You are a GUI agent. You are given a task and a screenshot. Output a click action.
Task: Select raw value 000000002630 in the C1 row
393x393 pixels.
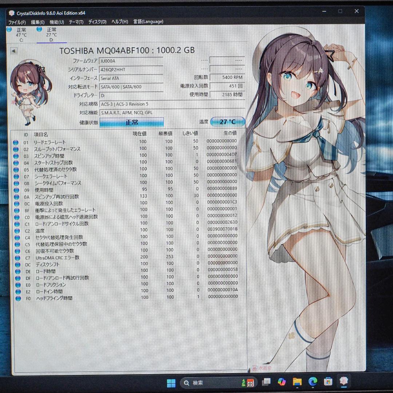[x=222, y=222]
